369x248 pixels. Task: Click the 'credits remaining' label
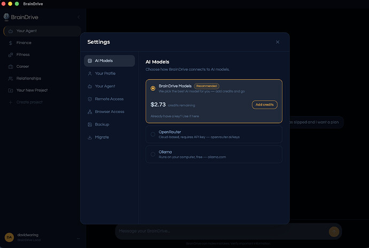[181, 106]
